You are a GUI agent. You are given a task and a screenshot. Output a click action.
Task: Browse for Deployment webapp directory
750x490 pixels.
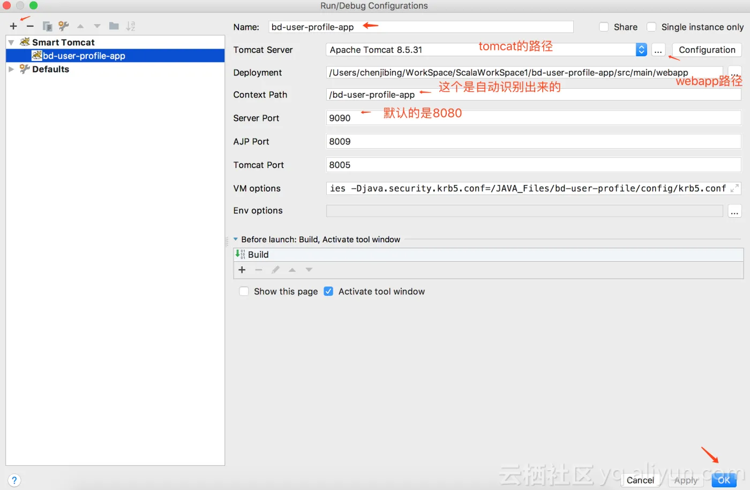(x=734, y=72)
